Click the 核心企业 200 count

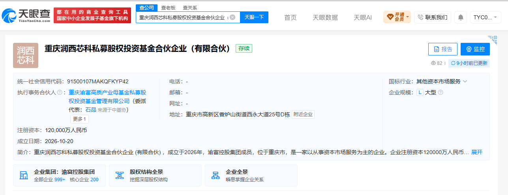(x=84, y=180)
